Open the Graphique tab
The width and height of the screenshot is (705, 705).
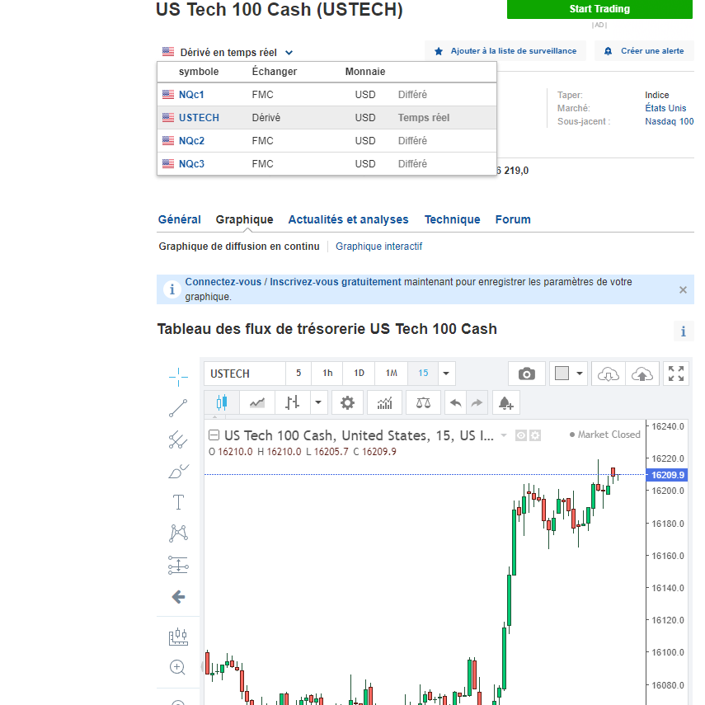pos(244,219)
